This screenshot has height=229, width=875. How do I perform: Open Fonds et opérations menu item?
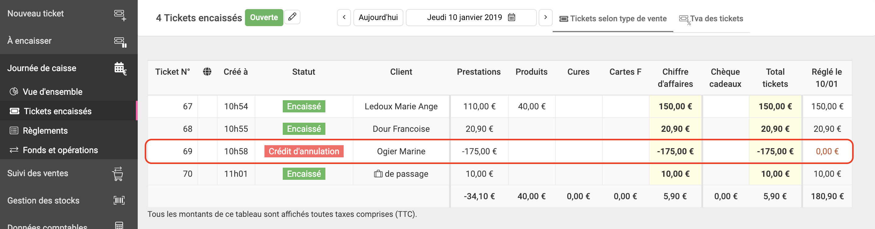60,150
